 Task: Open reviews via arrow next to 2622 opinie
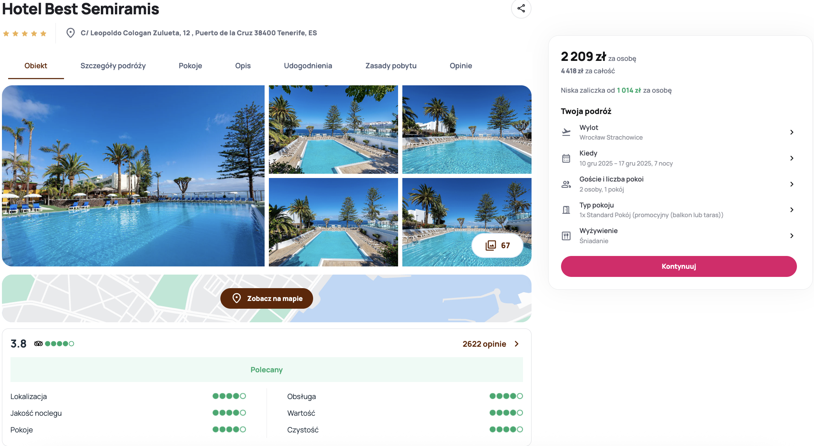point(517,344)
